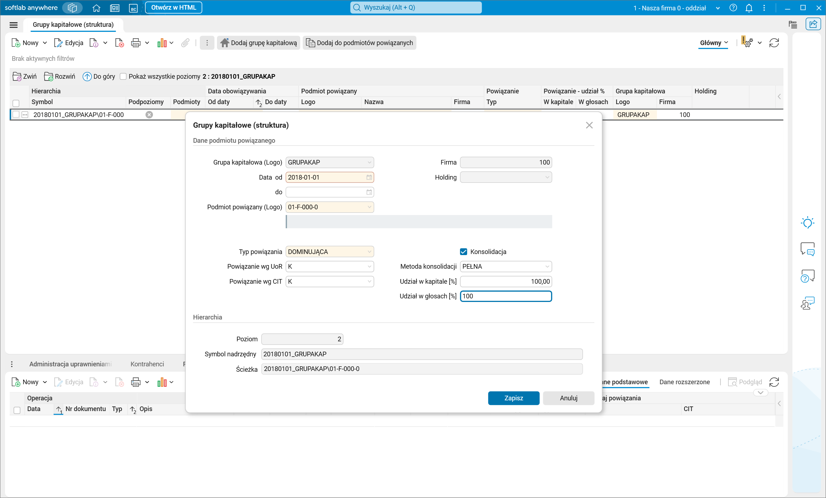Click the home icon in title bar

click(x=96, y=8)
